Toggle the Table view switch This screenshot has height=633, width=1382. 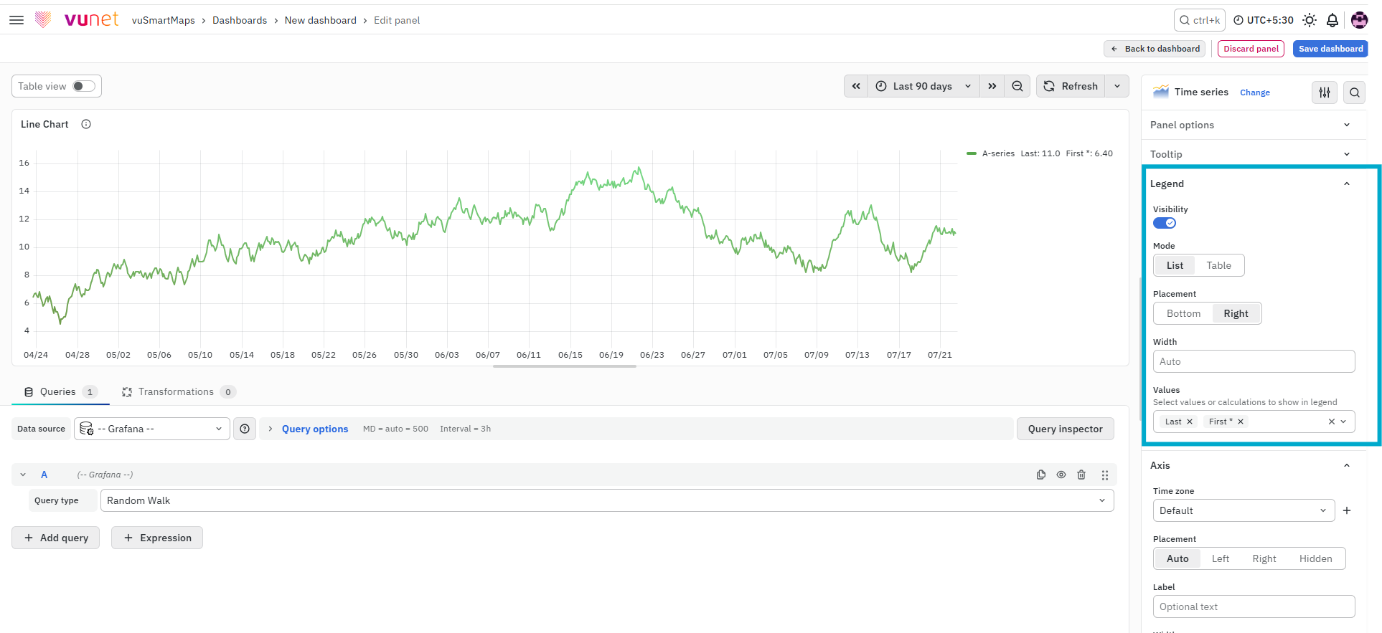pyautogui.click(x=84, y=86)
